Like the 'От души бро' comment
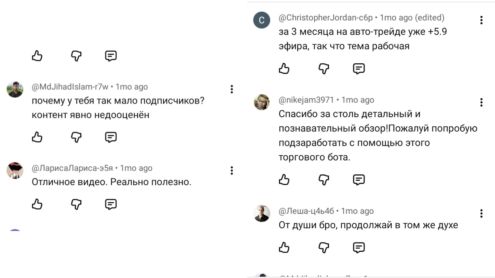Image resolution: width=495 pixels, height=278 pixels. [284, 247]
